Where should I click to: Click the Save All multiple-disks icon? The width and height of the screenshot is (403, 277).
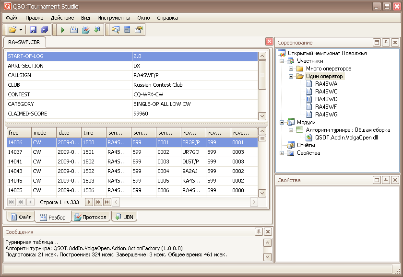(44, 30)
